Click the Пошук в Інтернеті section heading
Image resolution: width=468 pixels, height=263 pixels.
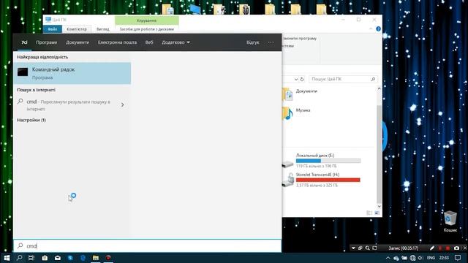[x=36, y=90]
